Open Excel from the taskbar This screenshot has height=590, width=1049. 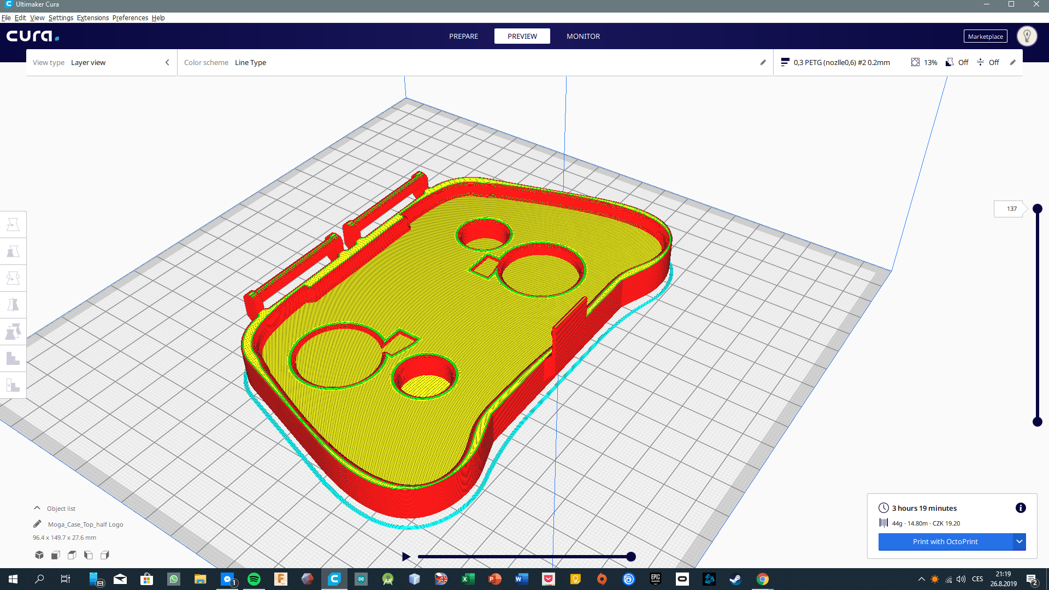pyautogui.click(x=468, y=579)
